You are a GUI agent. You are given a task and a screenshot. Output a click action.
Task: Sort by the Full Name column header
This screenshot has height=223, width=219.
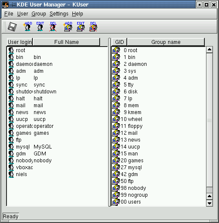[x=66, y=42]
